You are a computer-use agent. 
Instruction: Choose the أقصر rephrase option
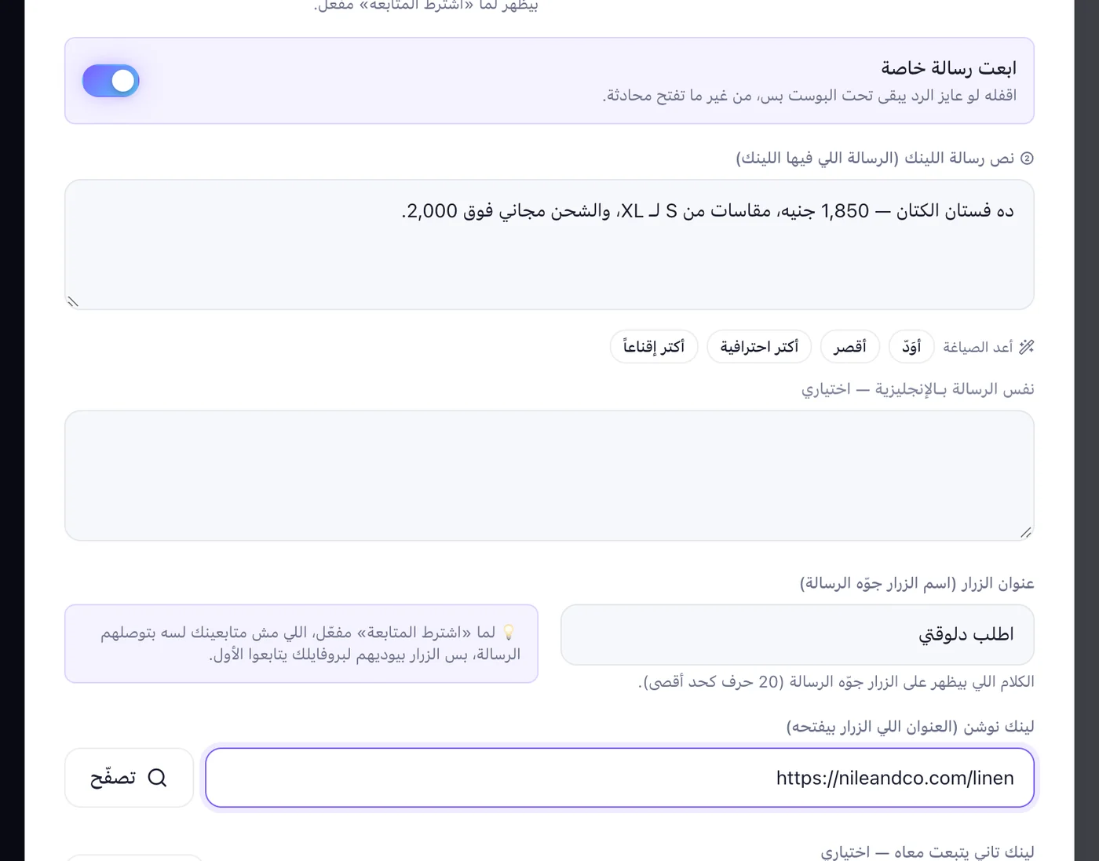850,347
